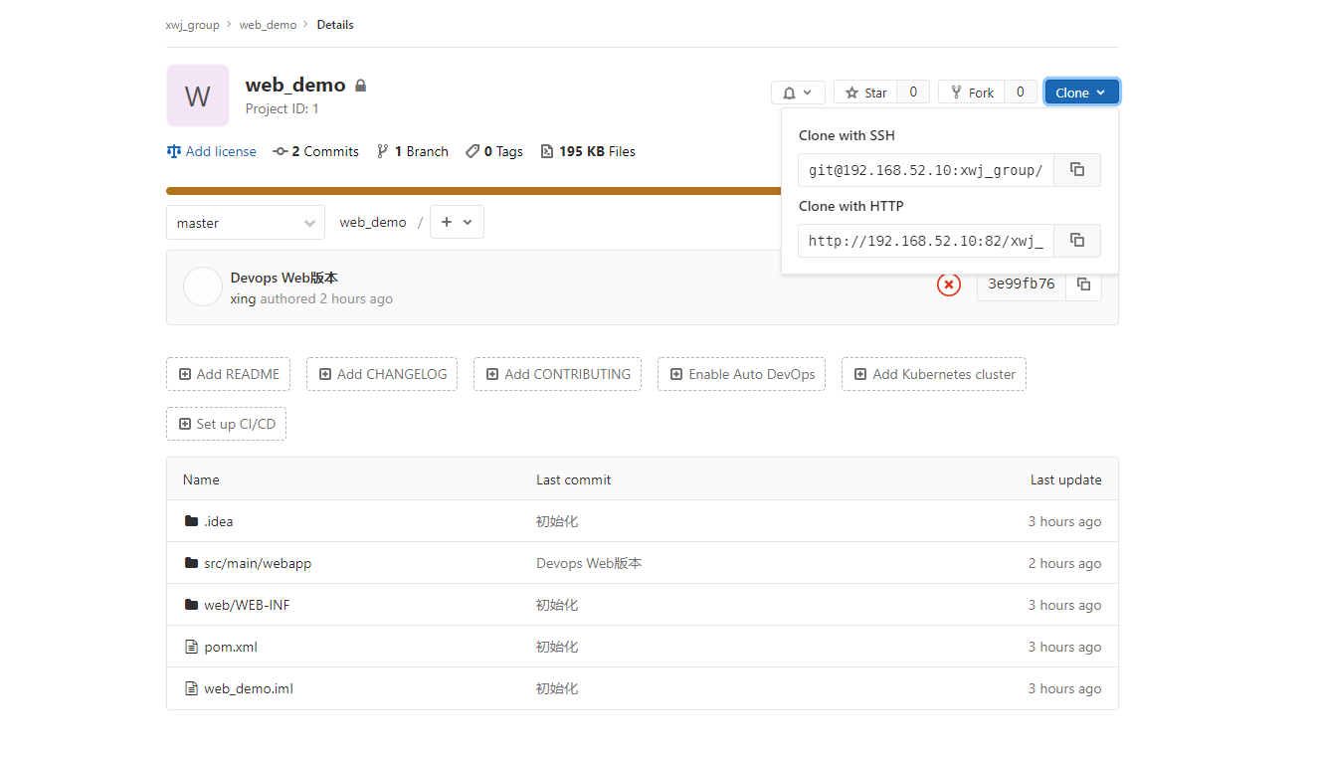Screen dimensions: 1320x759
Task: Click the star count 0
Action: [913, 93]
